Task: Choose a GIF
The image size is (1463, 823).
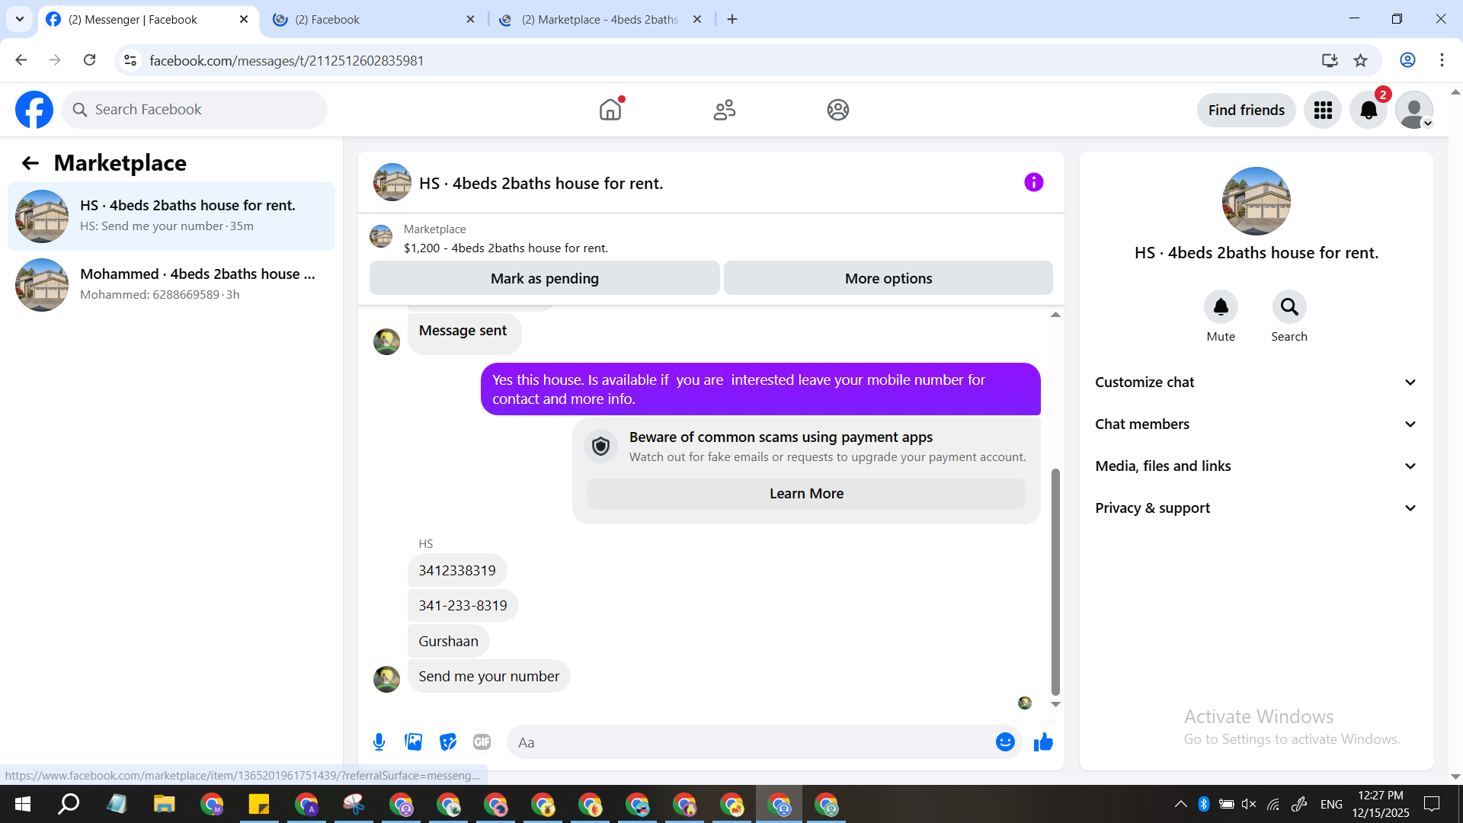Action: pos(482,741)
